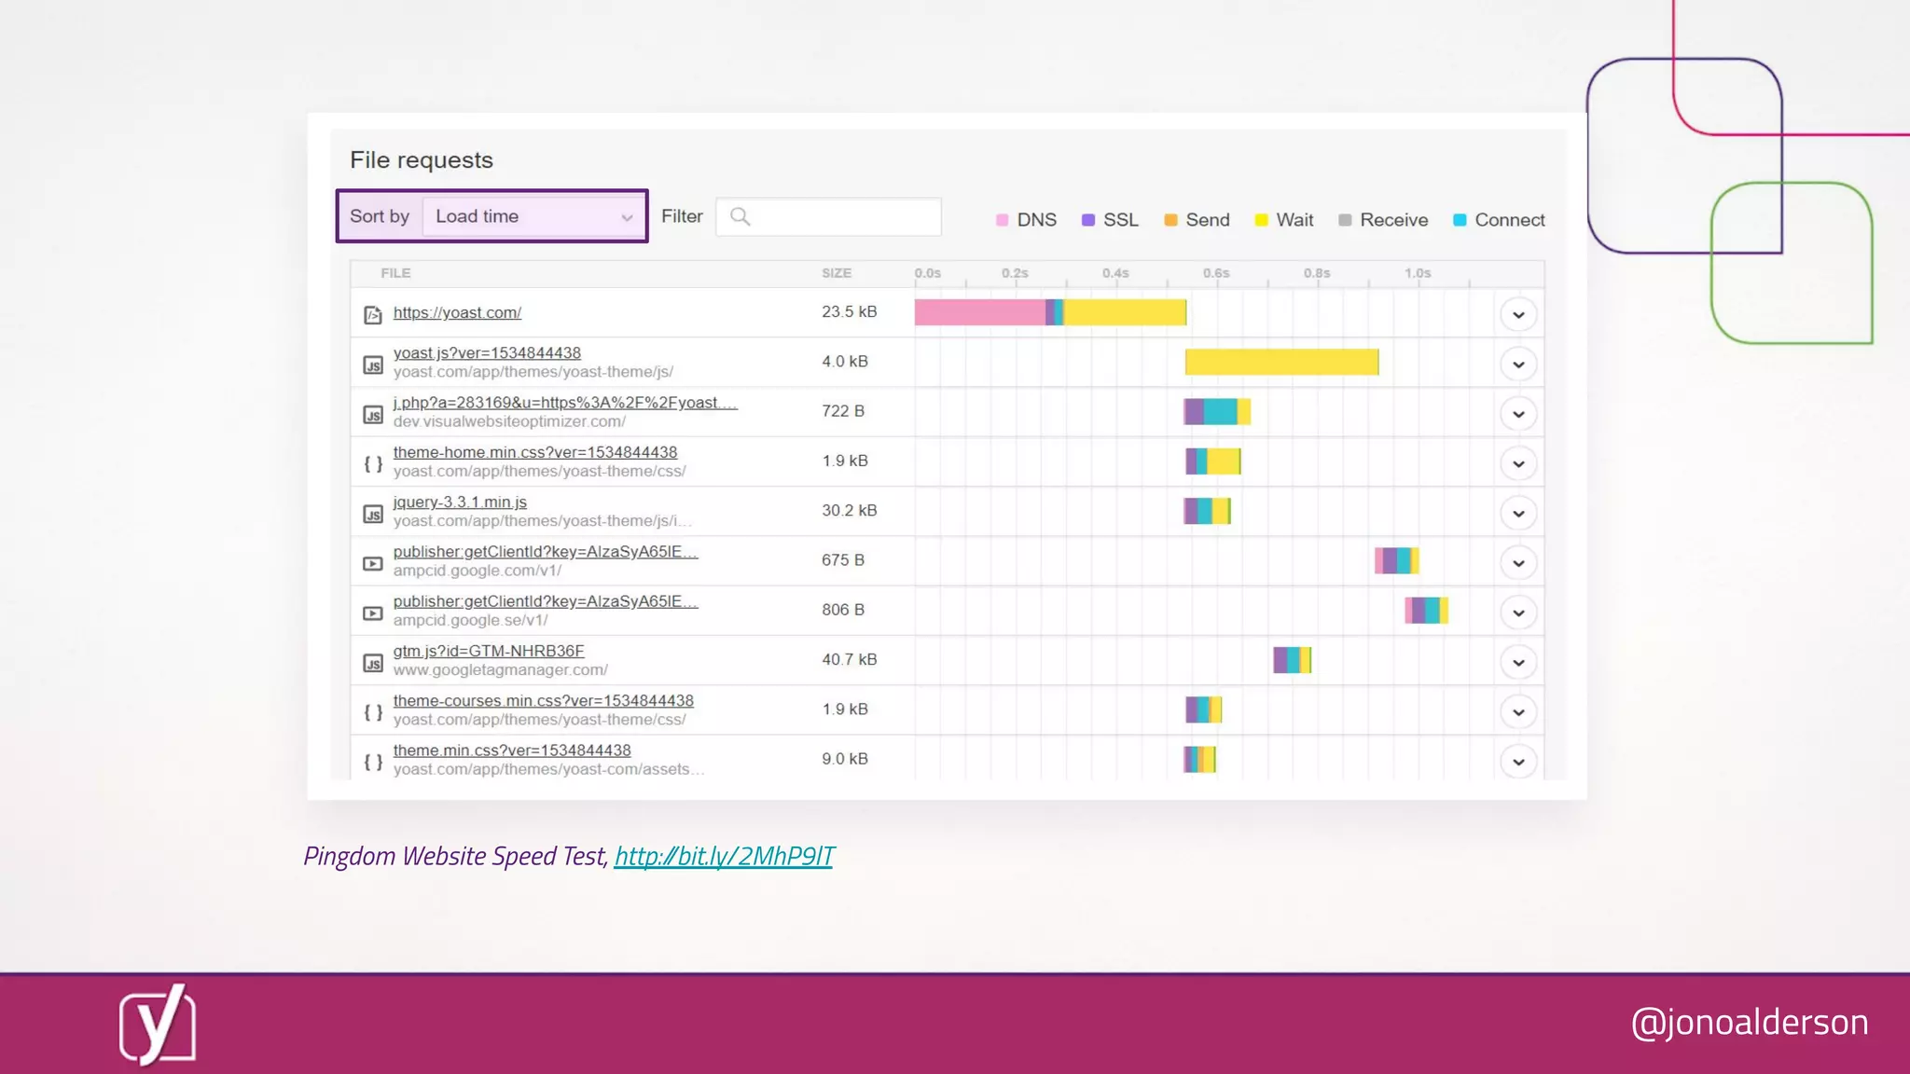Open the bit.ly/2MhP9IT link
The width and height of the screenshot is (1910, 1074).
(x=724, y=856)
